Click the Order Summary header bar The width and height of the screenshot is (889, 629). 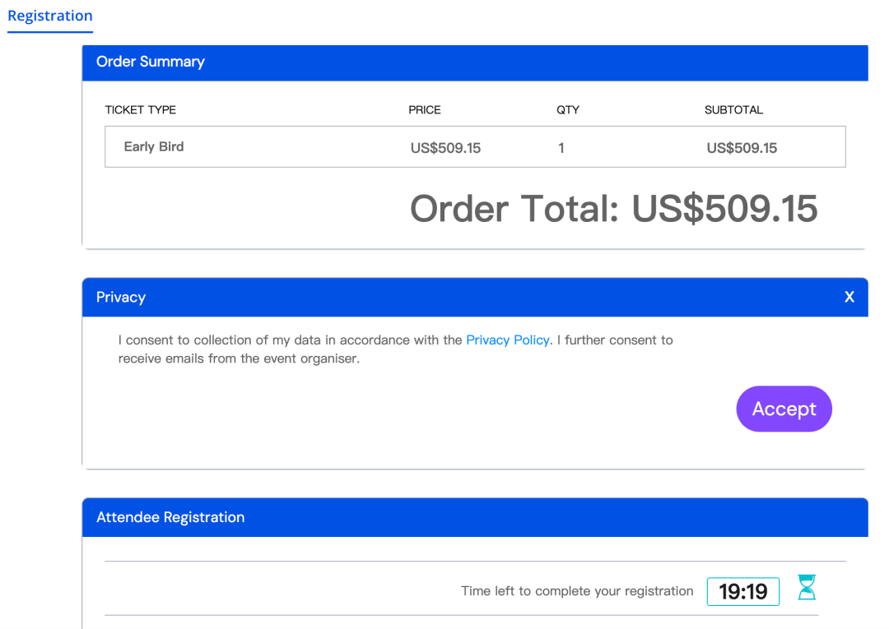tap(475, 62)
